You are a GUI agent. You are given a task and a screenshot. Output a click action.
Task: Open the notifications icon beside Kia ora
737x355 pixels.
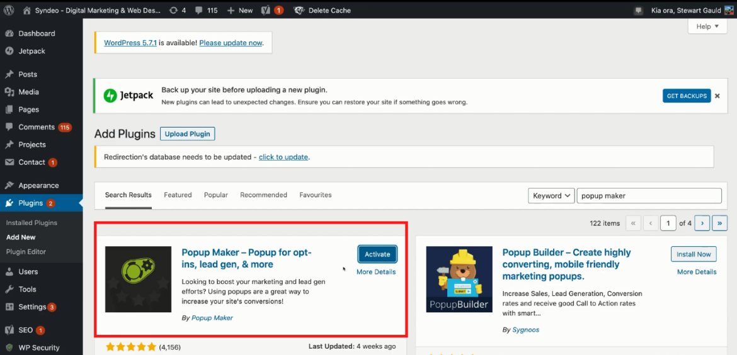638,10
